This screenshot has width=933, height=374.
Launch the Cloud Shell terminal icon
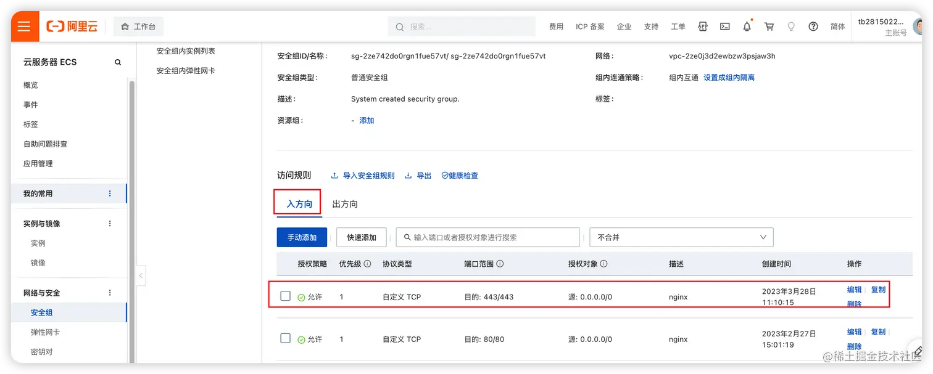725,26
